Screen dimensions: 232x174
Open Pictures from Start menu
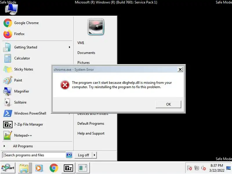[x=84, y=63]
